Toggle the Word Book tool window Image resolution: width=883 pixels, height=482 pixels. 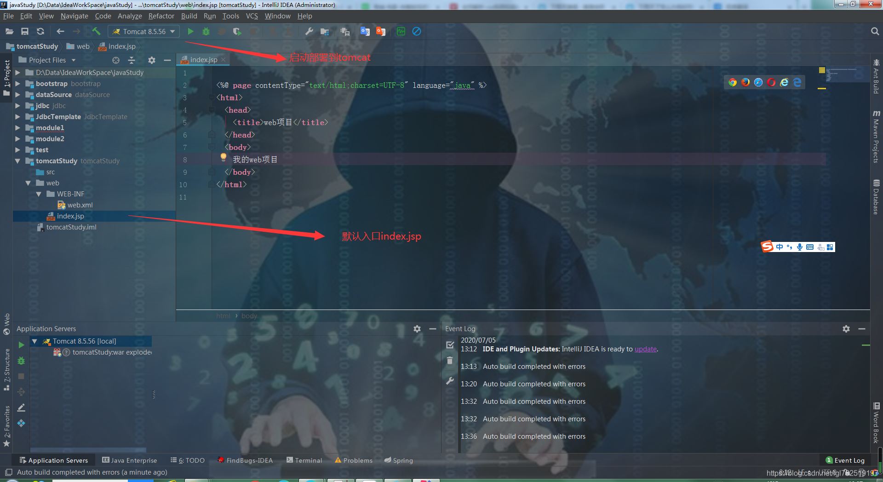pyautogui.click(x=876, y=423)
